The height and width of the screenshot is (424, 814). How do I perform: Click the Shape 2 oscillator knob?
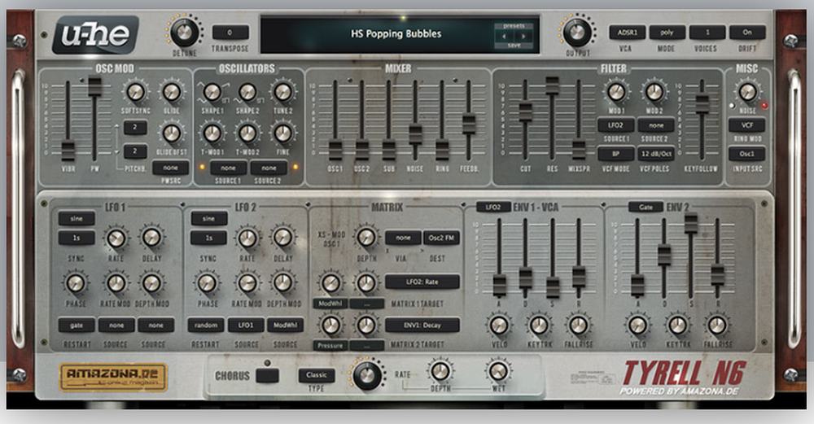tap(247, 92)
